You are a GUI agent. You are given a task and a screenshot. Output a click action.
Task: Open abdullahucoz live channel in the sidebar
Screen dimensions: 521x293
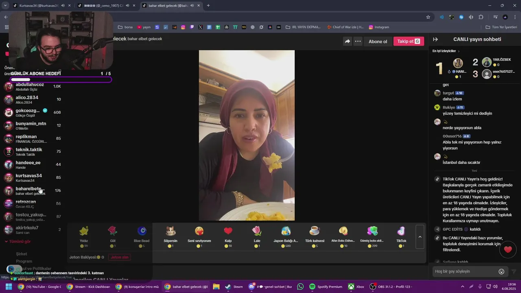point(33,86)
